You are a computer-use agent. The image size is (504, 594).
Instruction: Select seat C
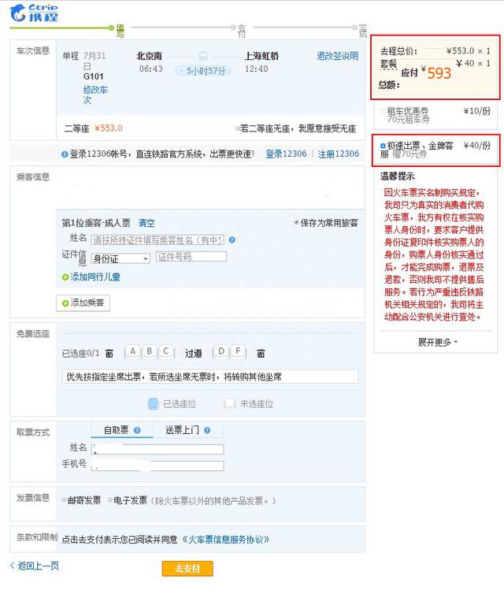pos(166,351)
